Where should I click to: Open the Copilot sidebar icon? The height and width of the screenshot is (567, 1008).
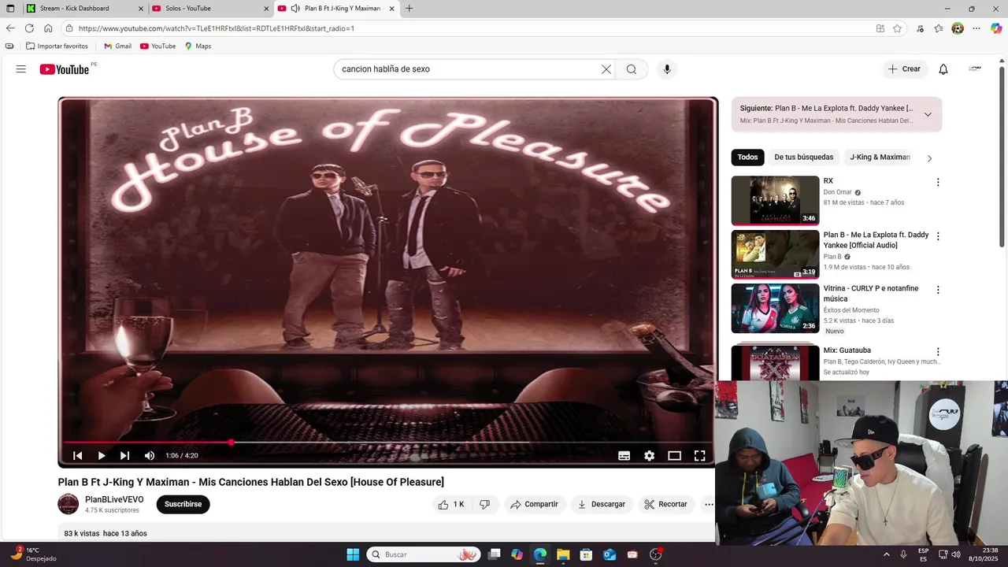(996, 28)
